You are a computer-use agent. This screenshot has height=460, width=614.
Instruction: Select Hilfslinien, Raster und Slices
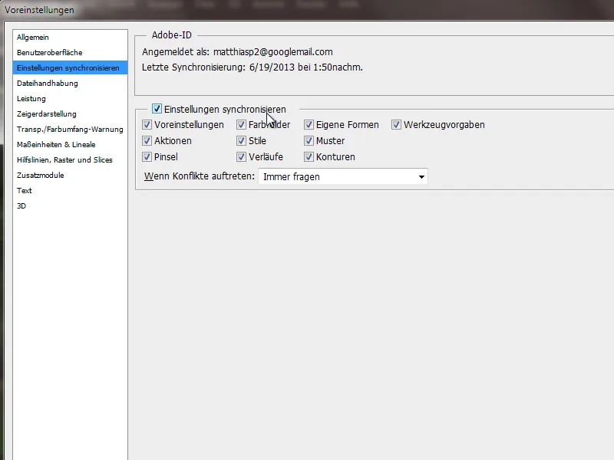tap(70, 159)
